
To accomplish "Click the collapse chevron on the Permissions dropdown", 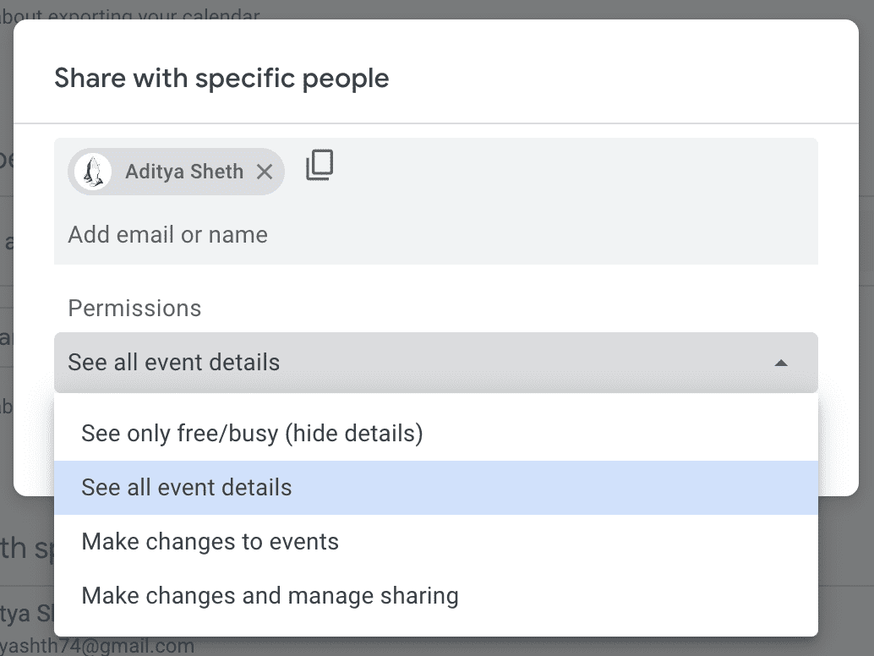I will [782, 362].
